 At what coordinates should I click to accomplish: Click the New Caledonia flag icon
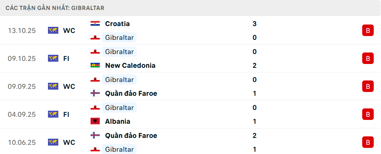(95, 66)
